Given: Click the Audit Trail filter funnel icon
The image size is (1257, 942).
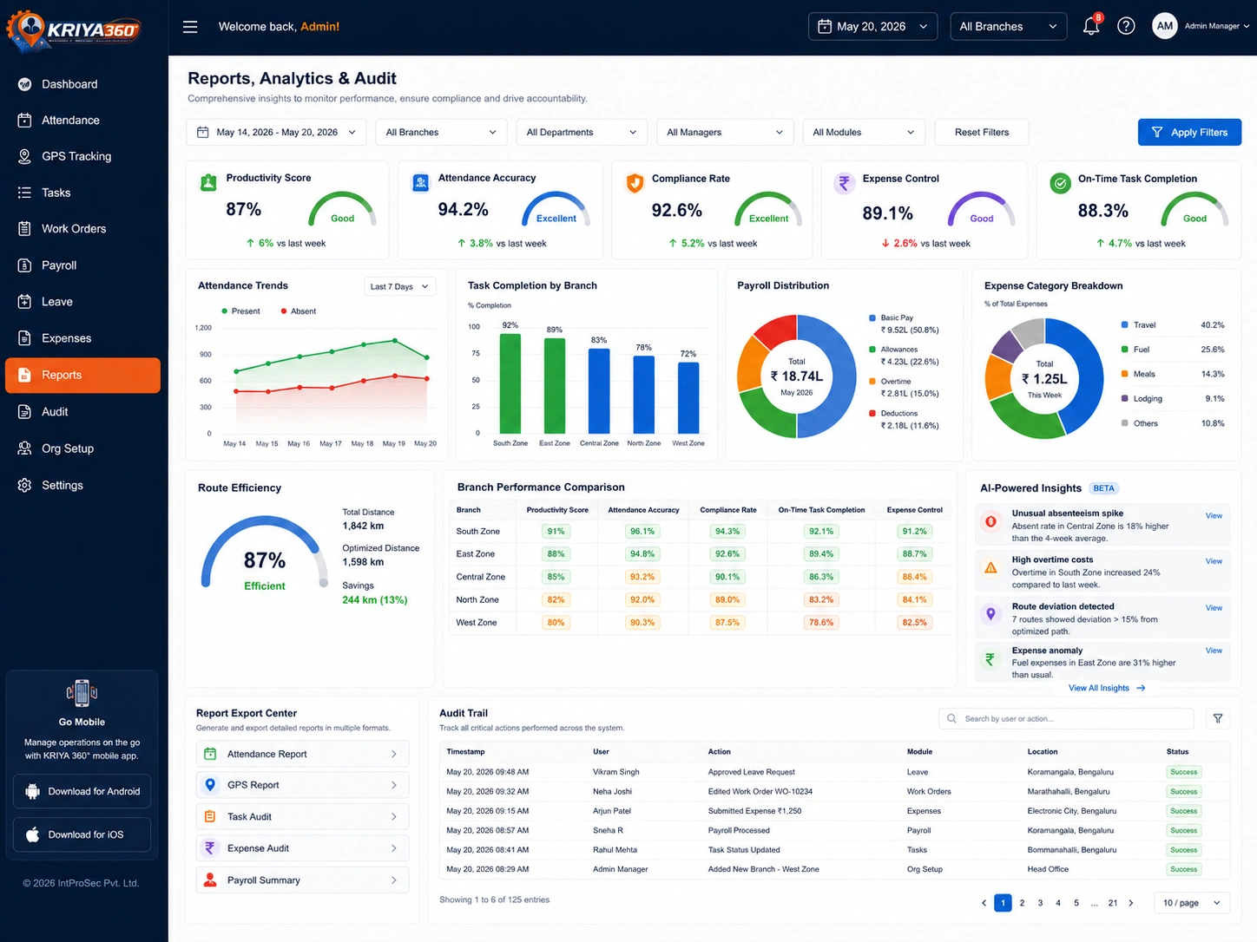Looking at the screenshot, I should click(1218, 718).
